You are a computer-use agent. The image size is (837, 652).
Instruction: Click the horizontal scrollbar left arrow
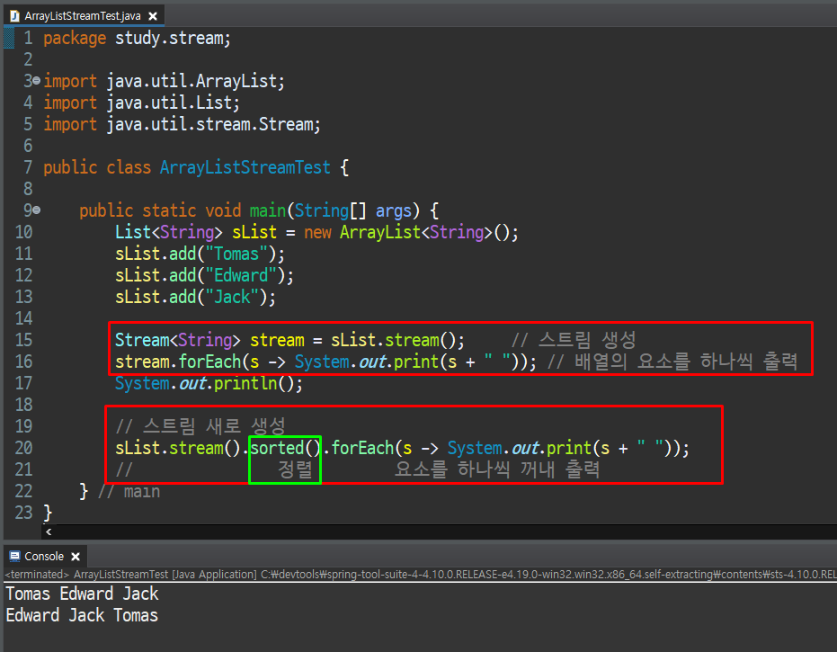[x=49, y=531]
